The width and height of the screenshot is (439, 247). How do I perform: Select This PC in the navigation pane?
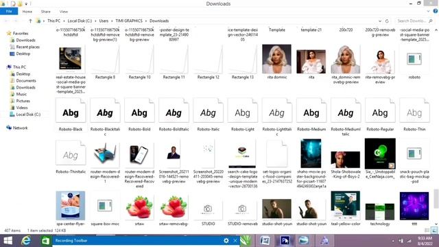[19, 67]
